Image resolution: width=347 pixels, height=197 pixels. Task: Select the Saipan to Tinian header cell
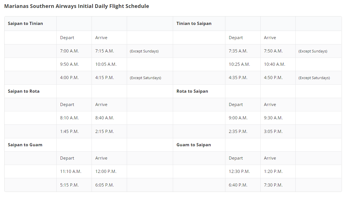30,24
